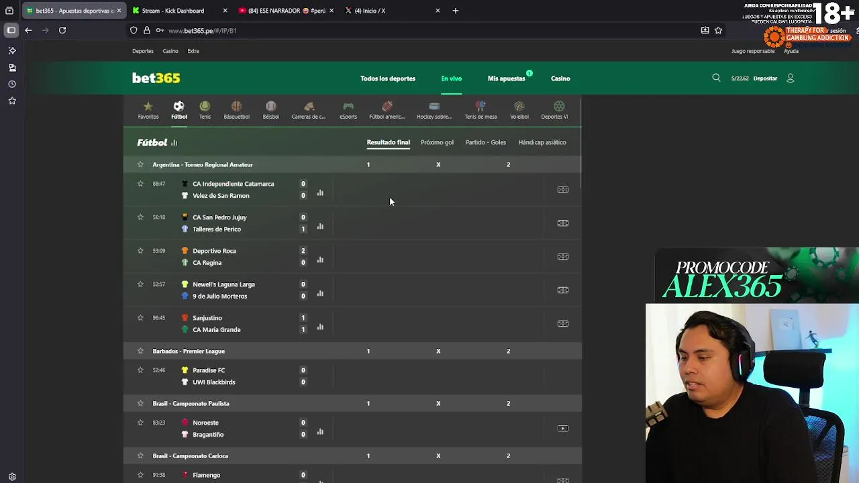Open match stats for Sanjustino
The width and height of the screenshot is (859, 483).
pos(320,327)
